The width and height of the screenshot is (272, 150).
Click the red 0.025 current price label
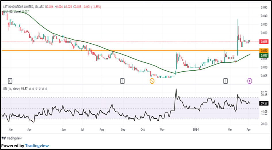pyautogui.click(x=264, y=42)
